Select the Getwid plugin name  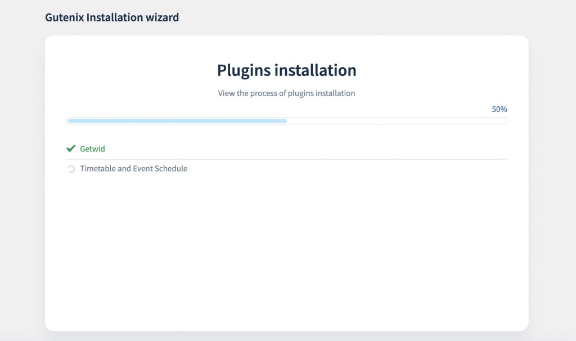point(93,149)
